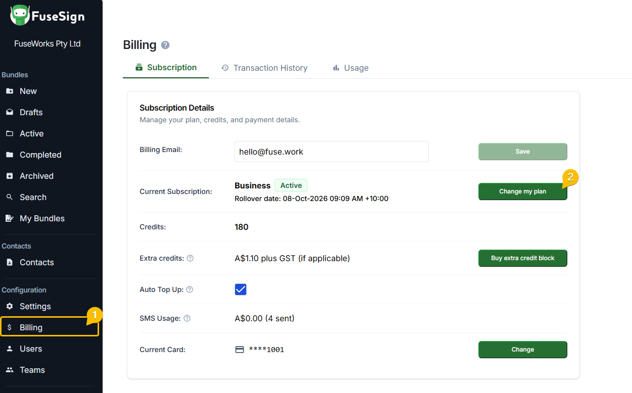Click the Search magnifier in sidebar
This screenshot has width=632, height=393.
click(9, 197)
